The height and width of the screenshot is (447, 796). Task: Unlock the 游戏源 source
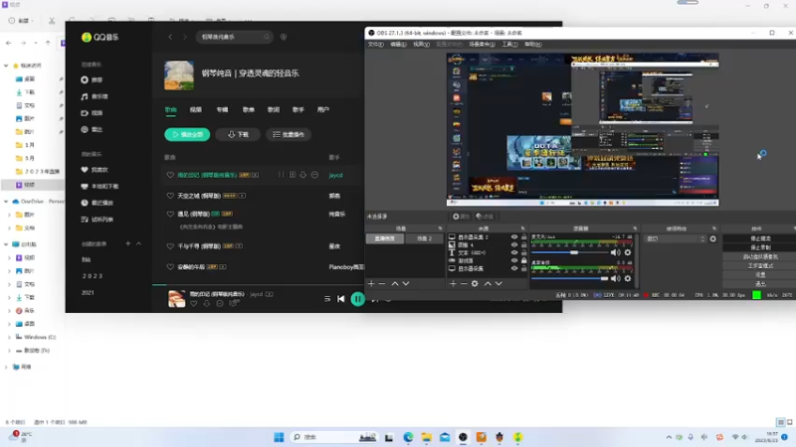click(x=524, y=260)
